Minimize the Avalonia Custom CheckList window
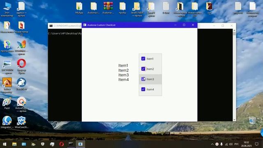The height and width of the screenshot is (148, 263). click(x=175, y=25)
